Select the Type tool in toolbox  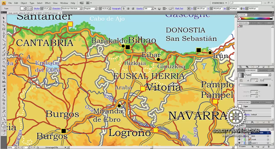point(4,36)
